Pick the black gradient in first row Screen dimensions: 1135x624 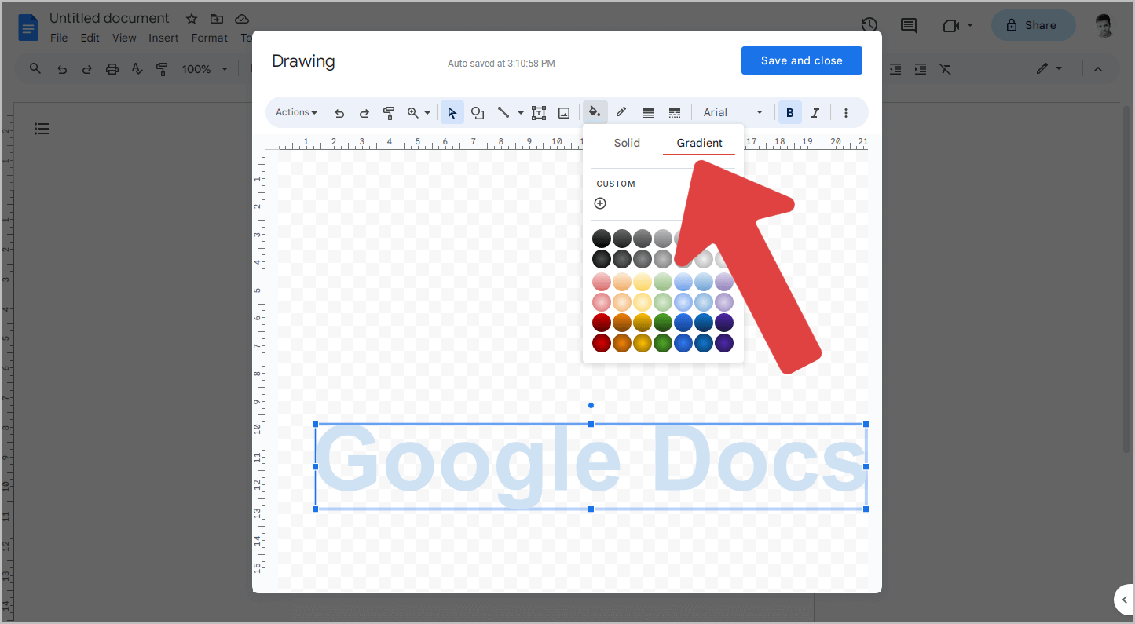click(x=602, y=239)
